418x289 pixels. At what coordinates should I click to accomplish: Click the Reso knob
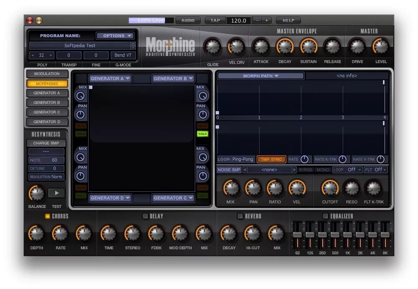[x=352, y=188]
